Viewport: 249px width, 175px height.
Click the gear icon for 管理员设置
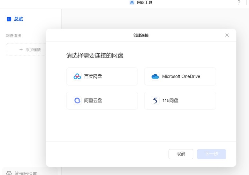pyautogui.click(x=9, y=173)
